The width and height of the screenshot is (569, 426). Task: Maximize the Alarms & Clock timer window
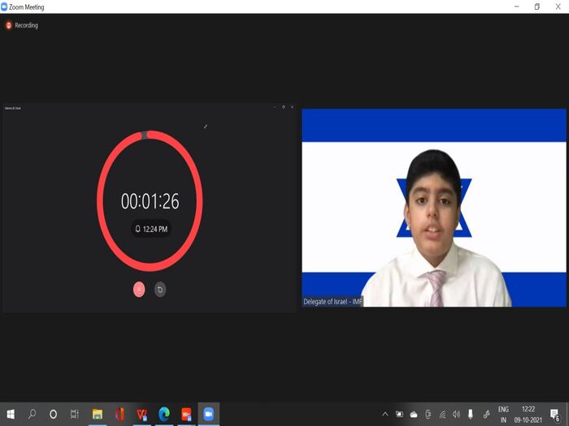coord(284,107)
